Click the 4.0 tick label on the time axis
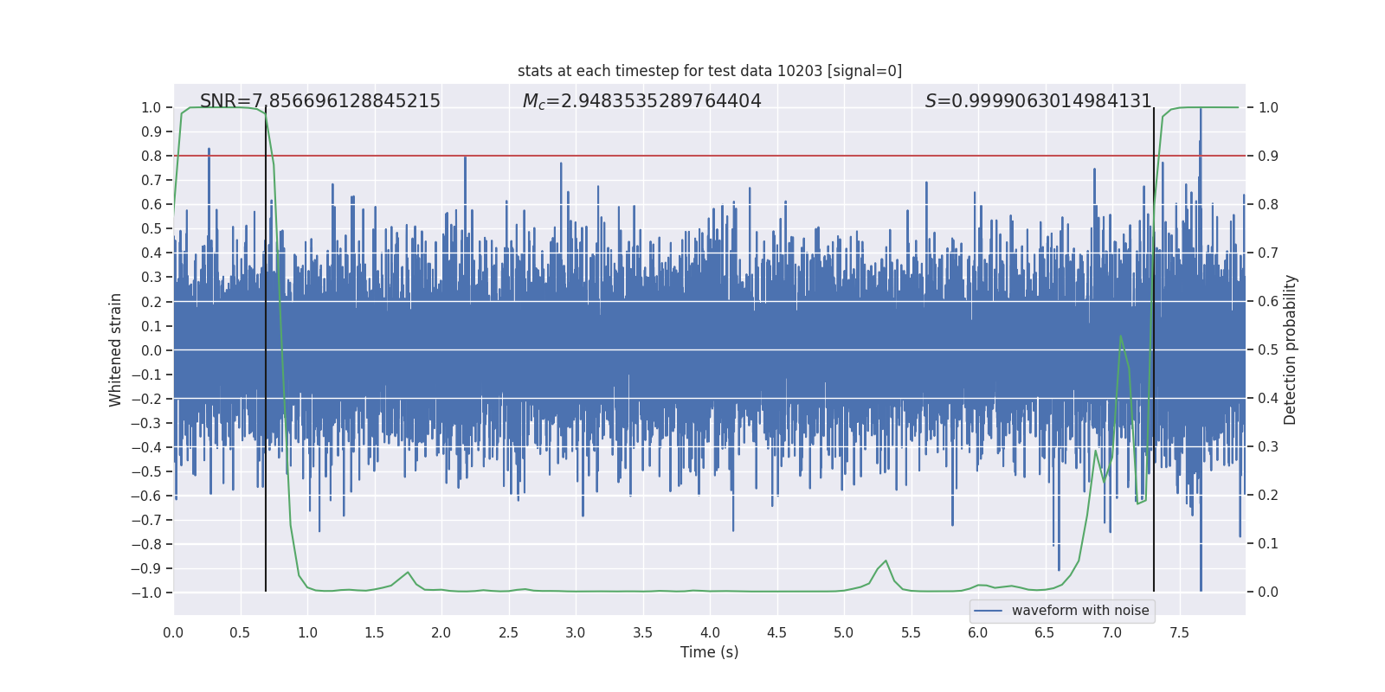The image size is (1385, 692). coord(710,632)
